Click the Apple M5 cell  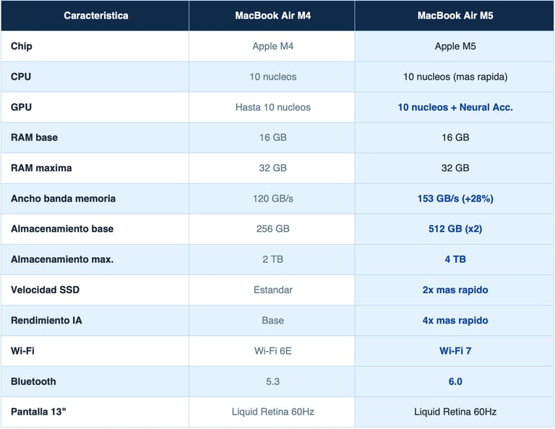(455, 46)
